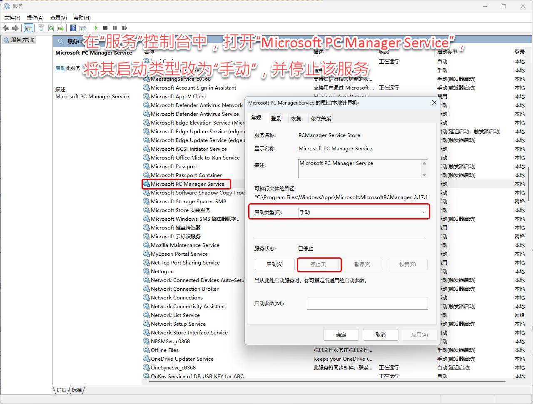Click gear icon of Mozilla Maintenance Service
Image resolution: width=533 pixels, height=404 pixels.
[147, 245]
